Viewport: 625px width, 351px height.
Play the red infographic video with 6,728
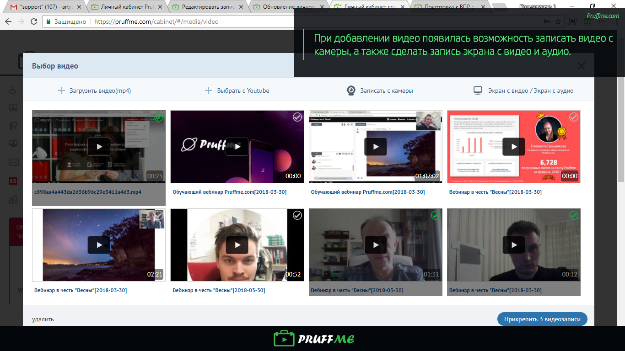[514, 147]
